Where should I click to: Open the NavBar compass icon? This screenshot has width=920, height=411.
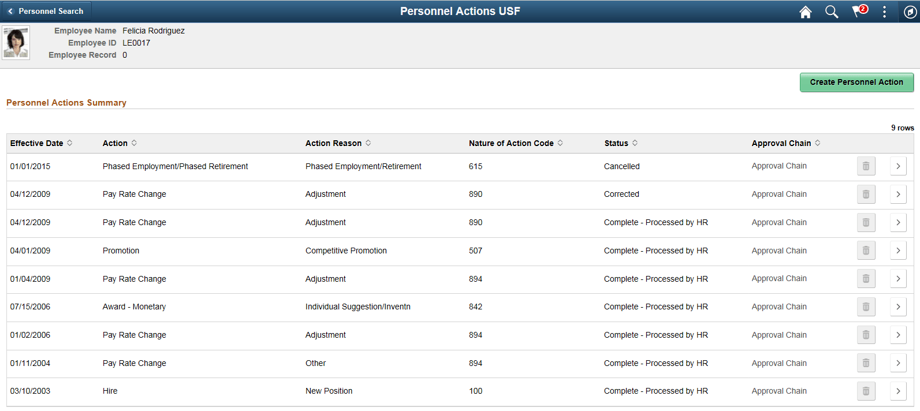tap(910, 12)
